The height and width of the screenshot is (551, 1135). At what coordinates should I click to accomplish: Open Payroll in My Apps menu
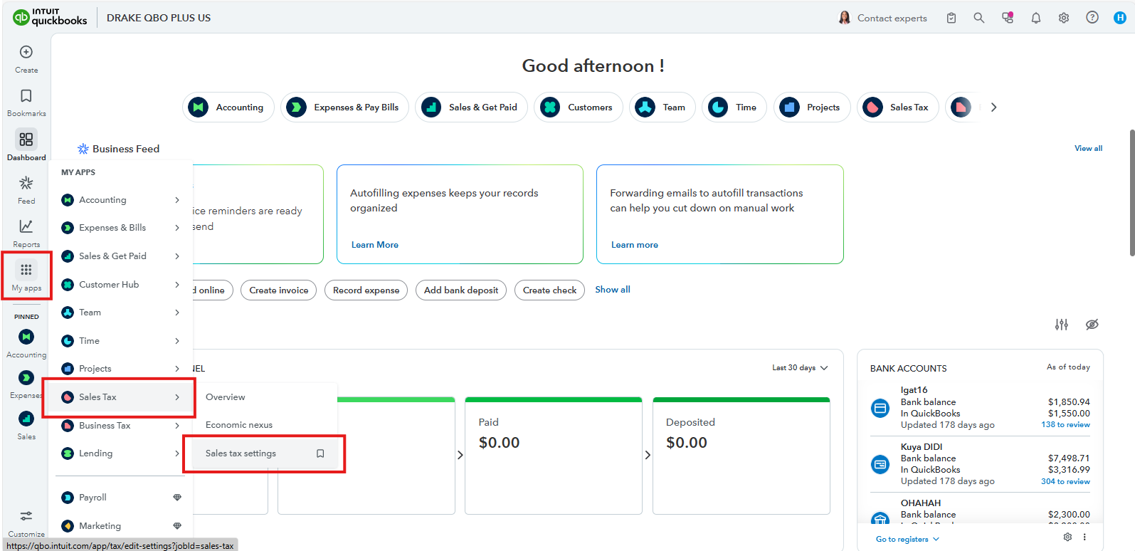coord(93,498)
